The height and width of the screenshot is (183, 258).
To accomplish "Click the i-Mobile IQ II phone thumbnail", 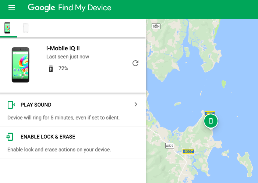I will (20, 65).
